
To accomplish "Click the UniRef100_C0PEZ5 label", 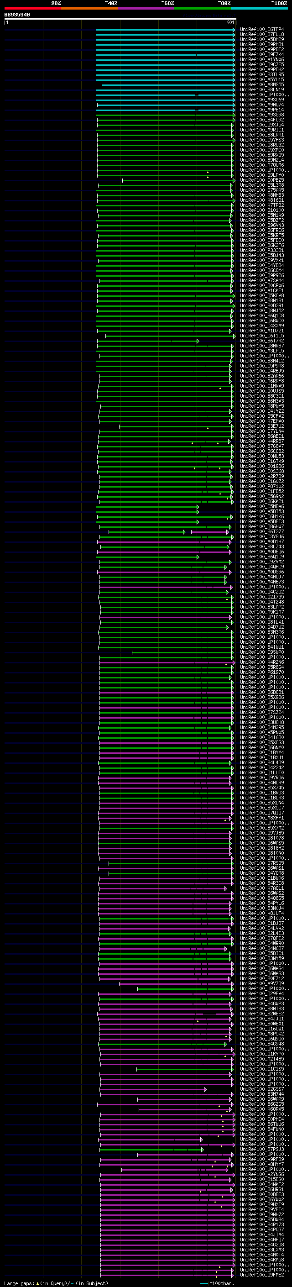I will click(262, 180).
